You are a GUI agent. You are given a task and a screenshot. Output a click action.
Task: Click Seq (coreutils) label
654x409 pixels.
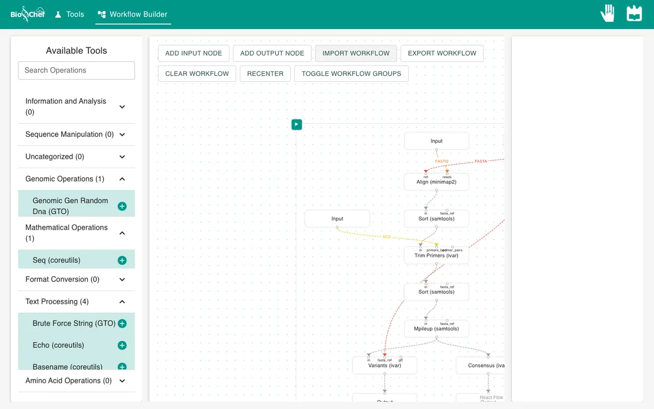click(57, 261)
